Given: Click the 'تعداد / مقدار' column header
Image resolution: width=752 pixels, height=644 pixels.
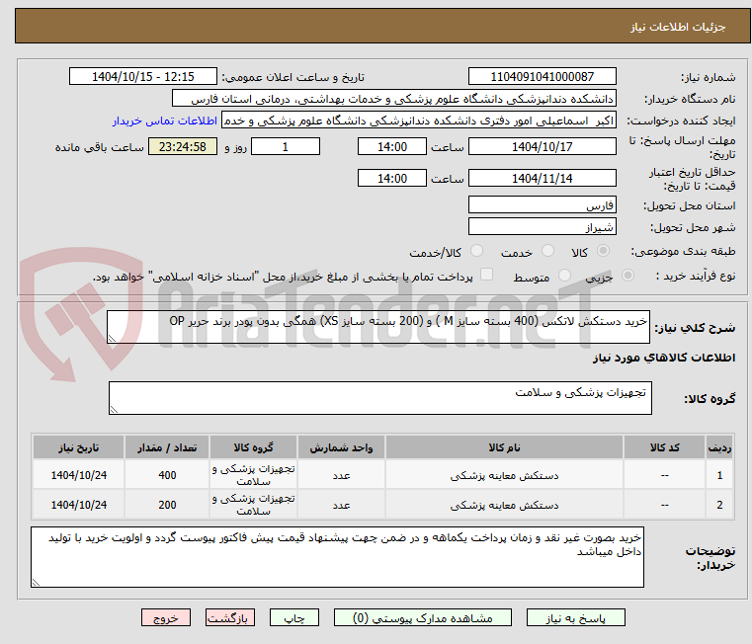Looking at the screenshot, I should pos(167,447).
